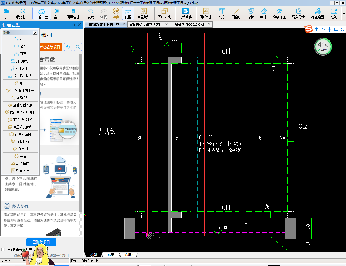Choose 矩形面积 rectangle area

[x=20, y=61]
